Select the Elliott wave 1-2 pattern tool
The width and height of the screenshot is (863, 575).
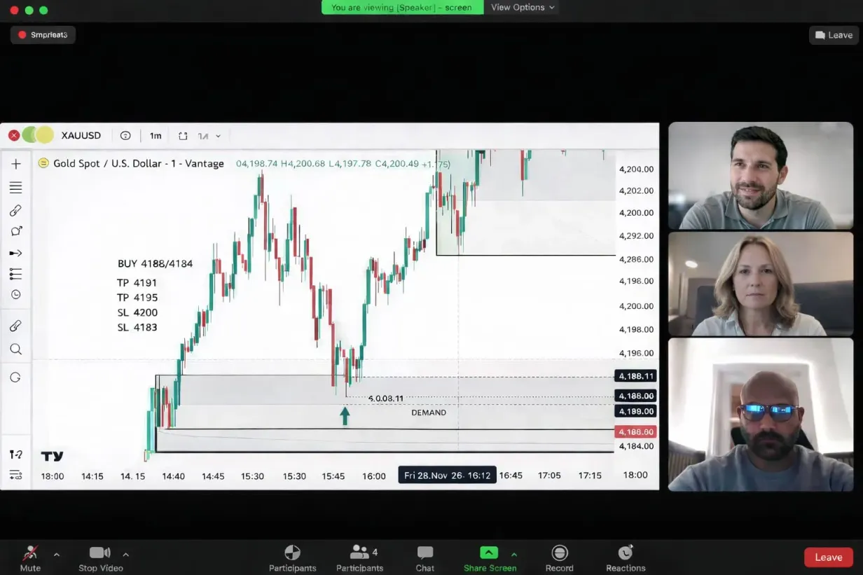click(16, 454)
